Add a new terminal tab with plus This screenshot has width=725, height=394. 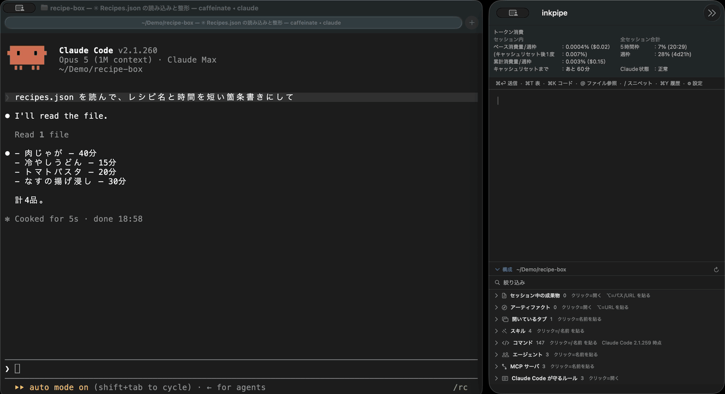point(471,23)
